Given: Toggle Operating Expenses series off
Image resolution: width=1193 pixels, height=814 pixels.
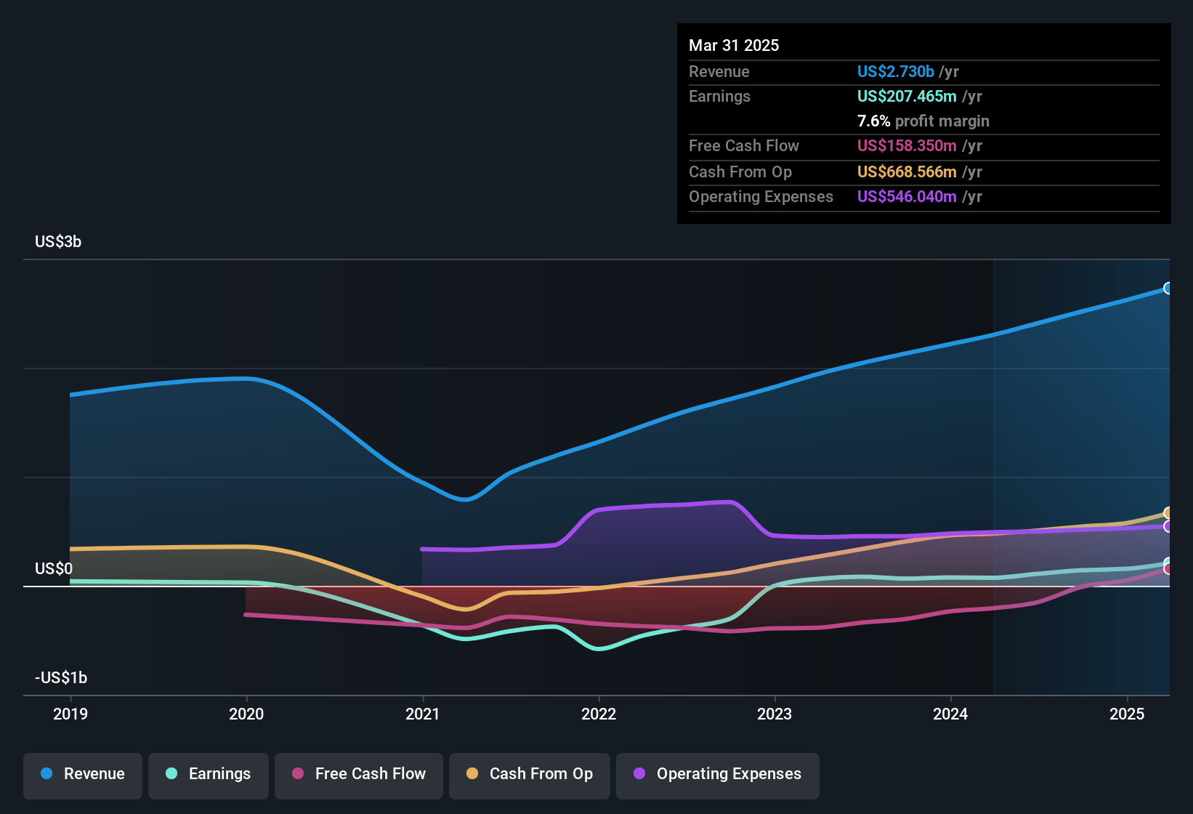Looking at the screenshot, I should point(717,774).
